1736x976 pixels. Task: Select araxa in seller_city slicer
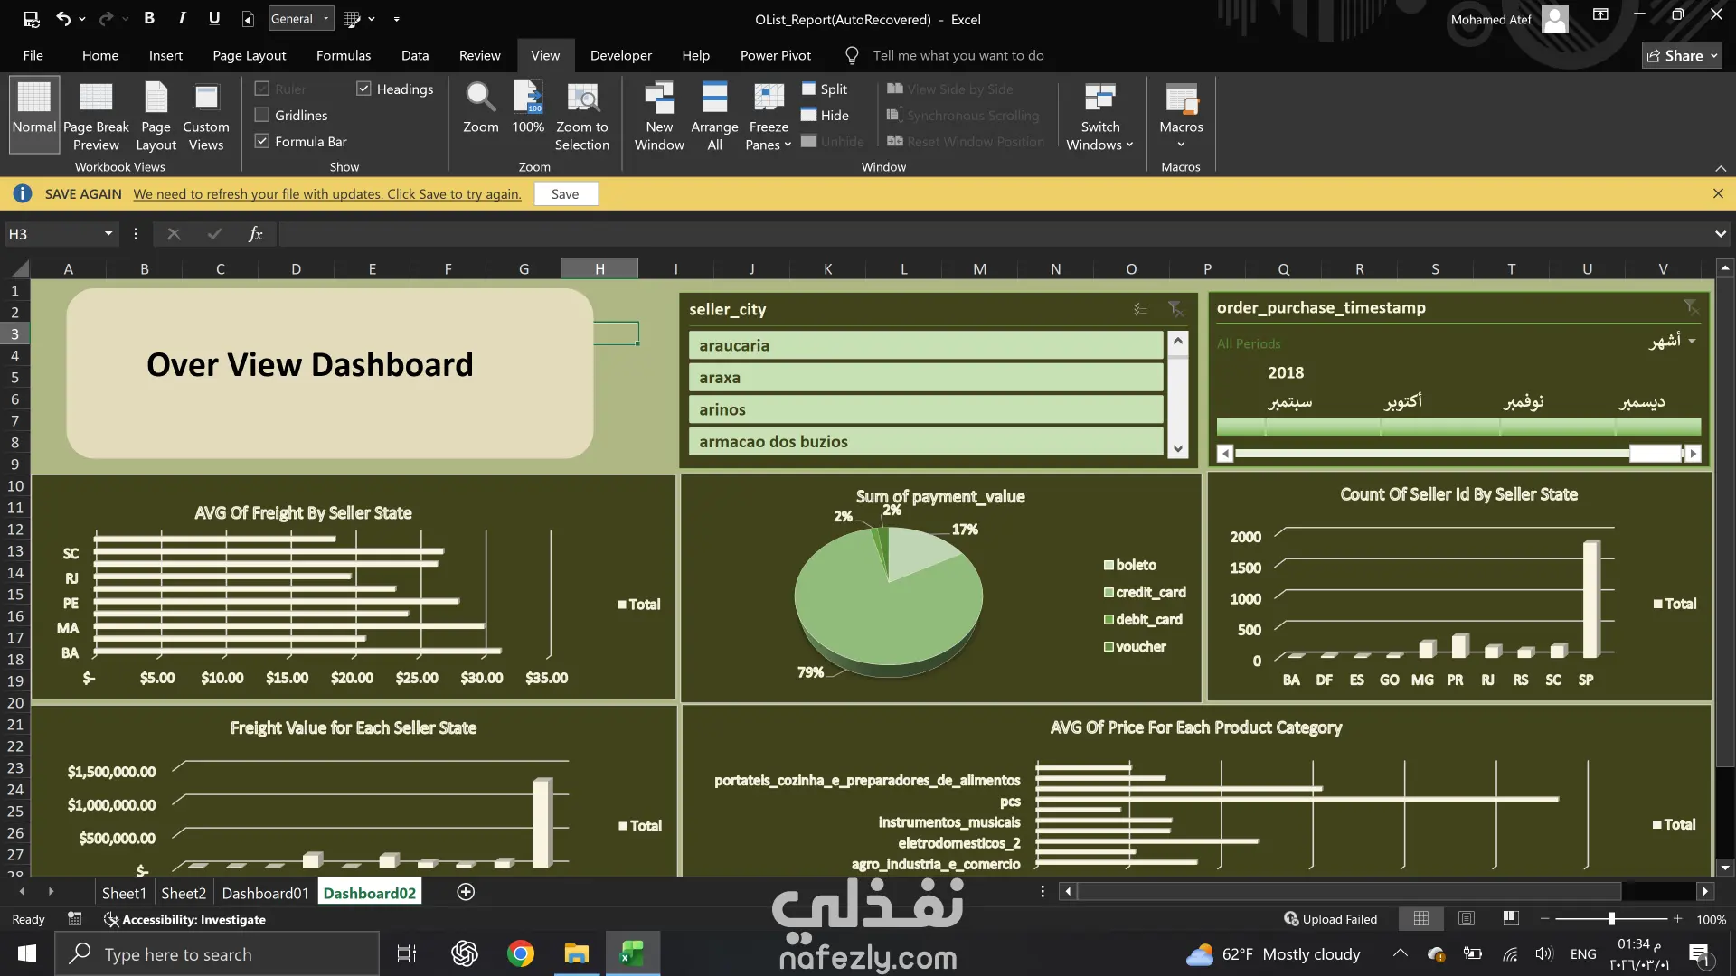(x=925, y=378)
